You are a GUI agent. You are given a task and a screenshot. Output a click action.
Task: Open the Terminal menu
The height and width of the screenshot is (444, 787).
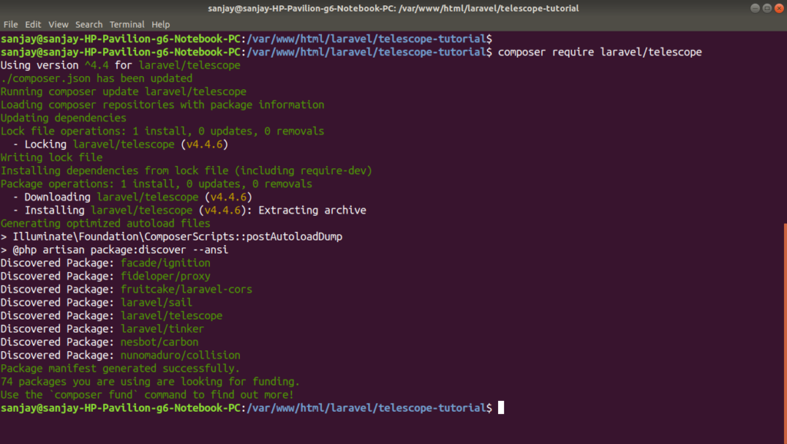pyautogui.click(x=127, y=24)
